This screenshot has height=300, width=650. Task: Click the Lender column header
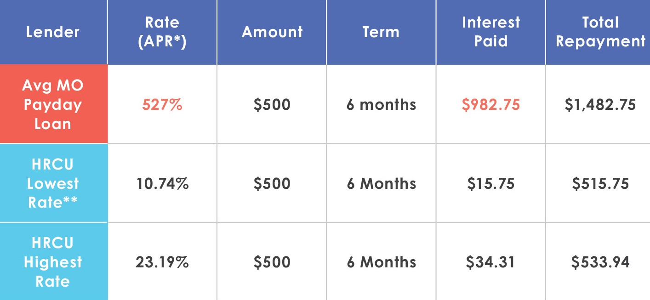click(53, 32)
